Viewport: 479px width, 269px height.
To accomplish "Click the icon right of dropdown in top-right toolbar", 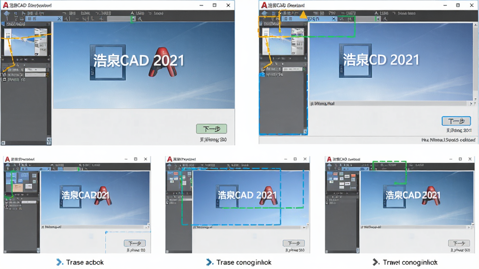I will (x=385, y=19).
